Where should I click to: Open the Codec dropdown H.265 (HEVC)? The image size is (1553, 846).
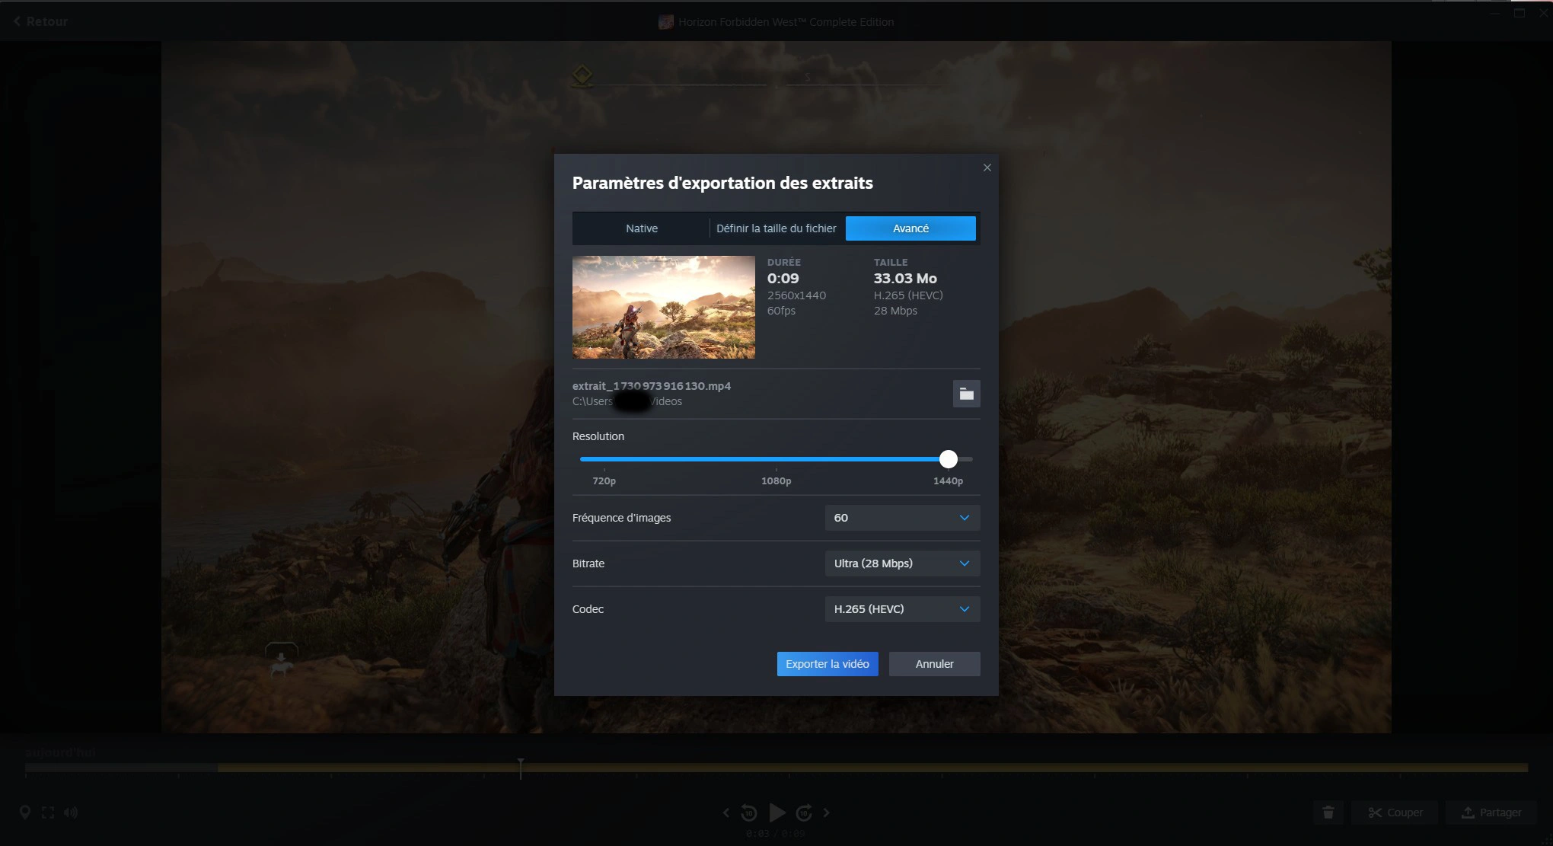pos(902,609)
